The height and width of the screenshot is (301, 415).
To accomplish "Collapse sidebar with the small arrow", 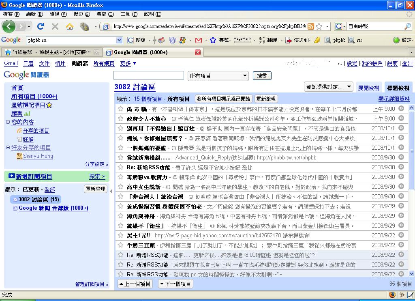I will [111, 191].
